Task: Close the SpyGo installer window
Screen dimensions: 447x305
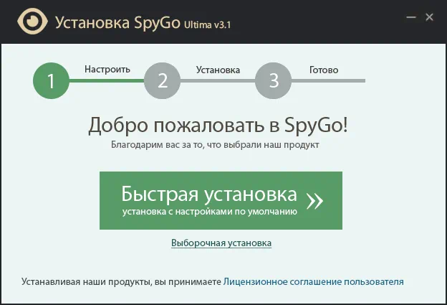Action: coord(429,17)
